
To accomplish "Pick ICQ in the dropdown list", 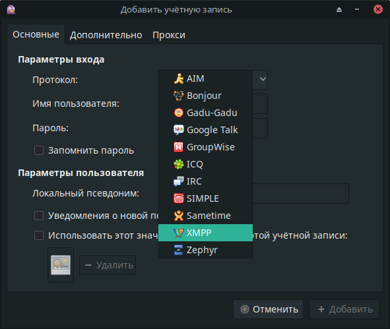I will [205, 164].
